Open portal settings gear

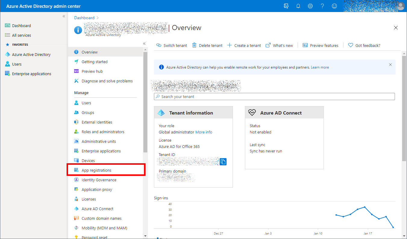(x=310, y=6)
